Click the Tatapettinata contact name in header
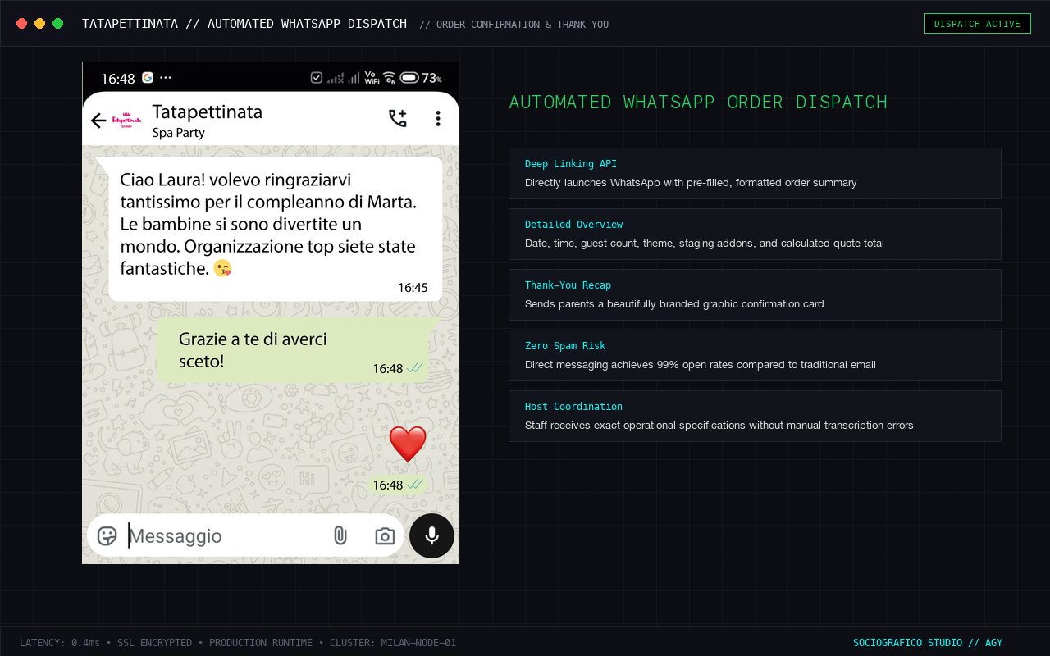 [208, 112]
